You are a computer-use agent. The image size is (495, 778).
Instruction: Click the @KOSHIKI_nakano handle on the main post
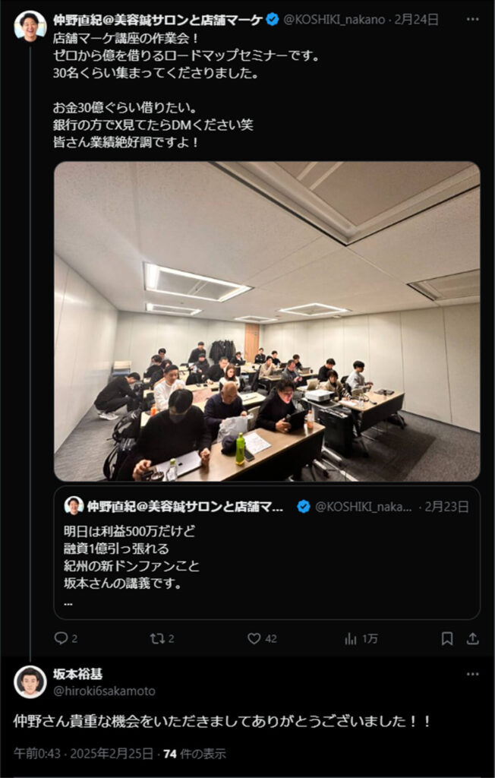pos(334,20)
